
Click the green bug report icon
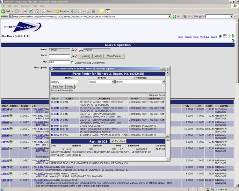pyautogui.click(x=220, y=36)
